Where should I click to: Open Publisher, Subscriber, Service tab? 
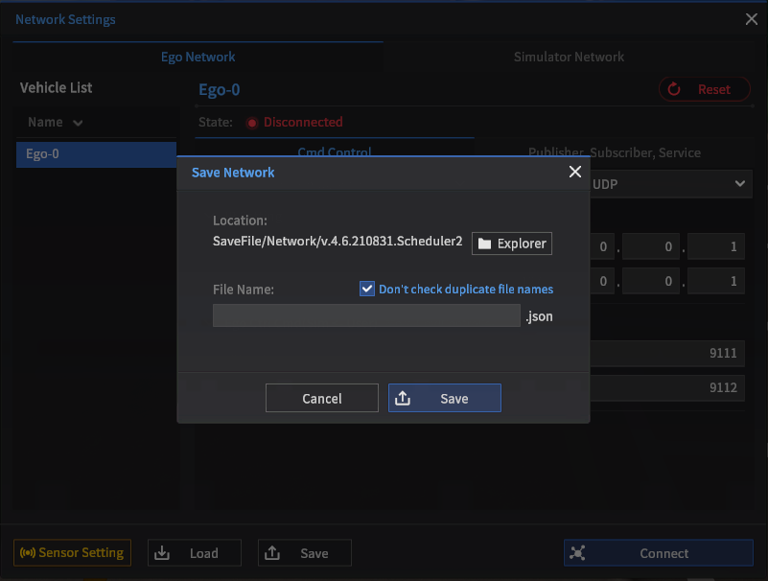coord(615,152)
